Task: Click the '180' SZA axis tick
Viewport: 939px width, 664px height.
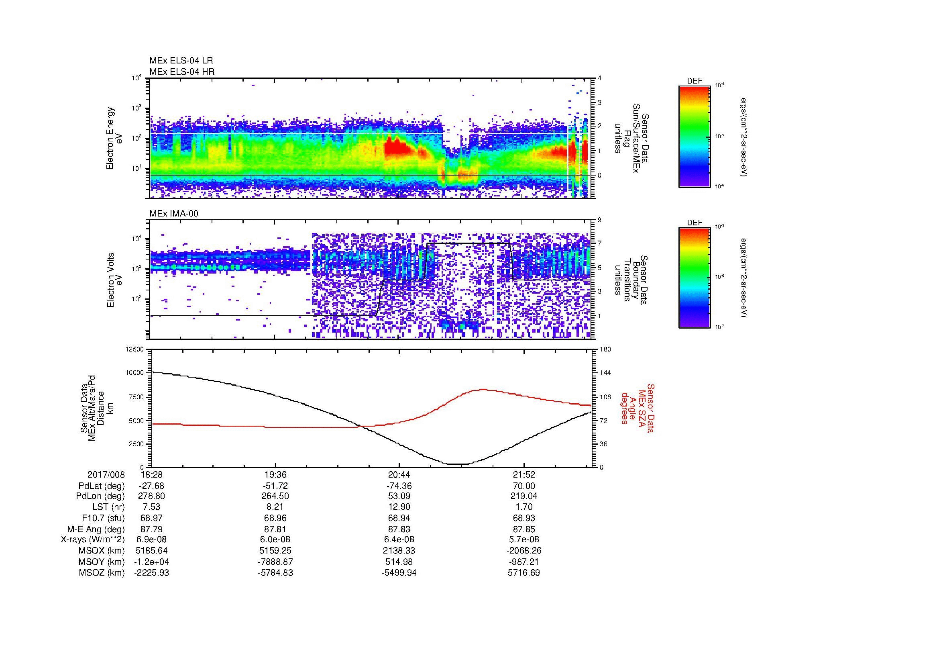Action: coord(605,349)
